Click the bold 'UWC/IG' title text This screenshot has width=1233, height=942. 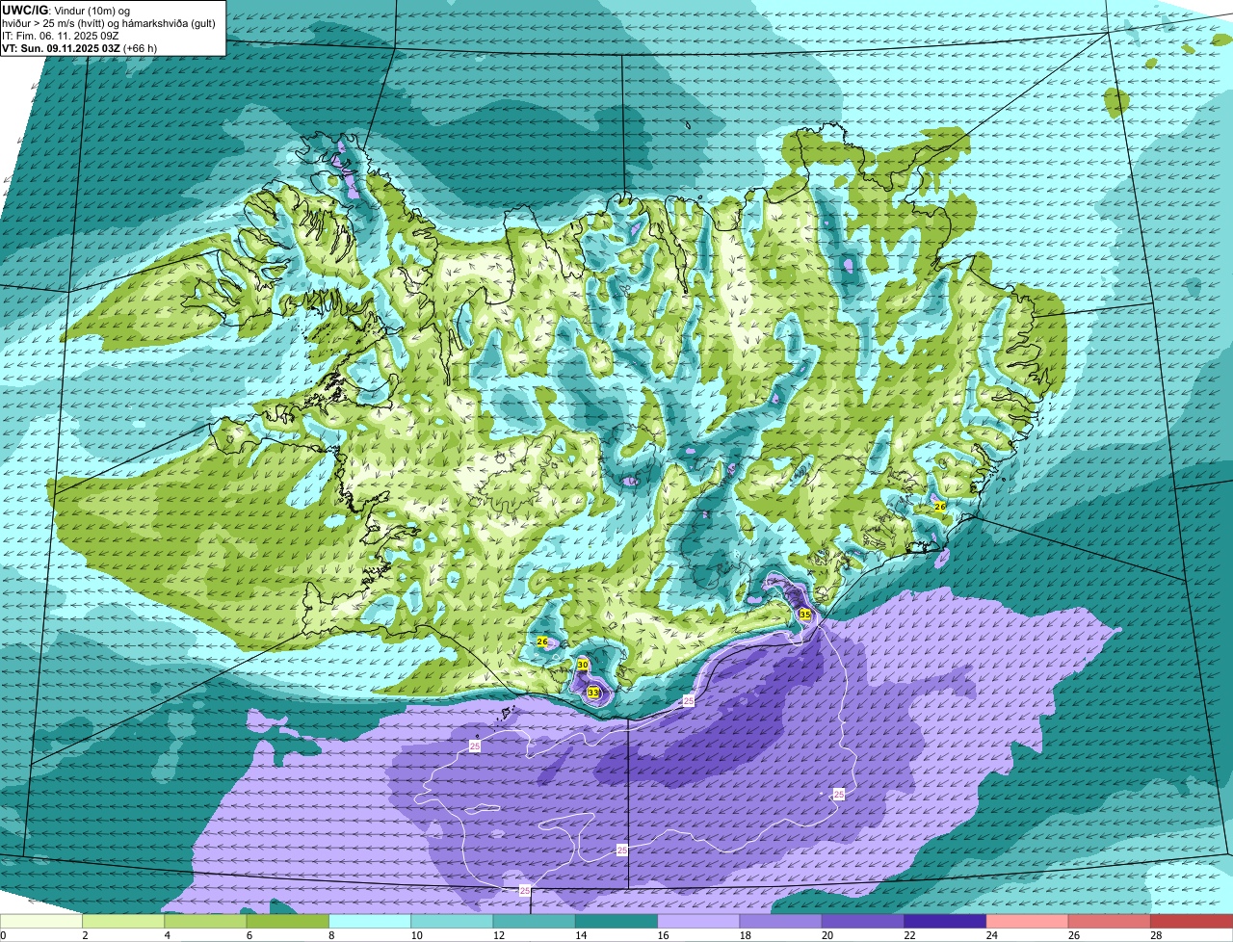(x=23, y=10)
